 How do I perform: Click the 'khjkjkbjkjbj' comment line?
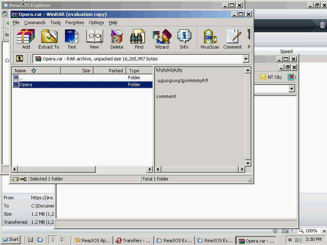pyautogui.click(x=169, y=70)
